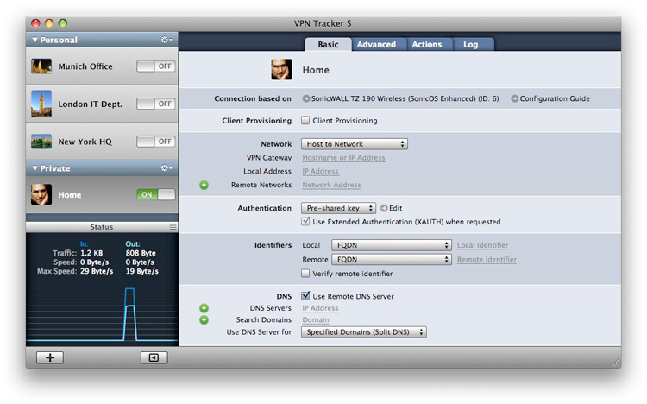Click the Home portrait icon in sidebar
The height and width of the screenshot is (404, 647).
(x=41, y=194)
